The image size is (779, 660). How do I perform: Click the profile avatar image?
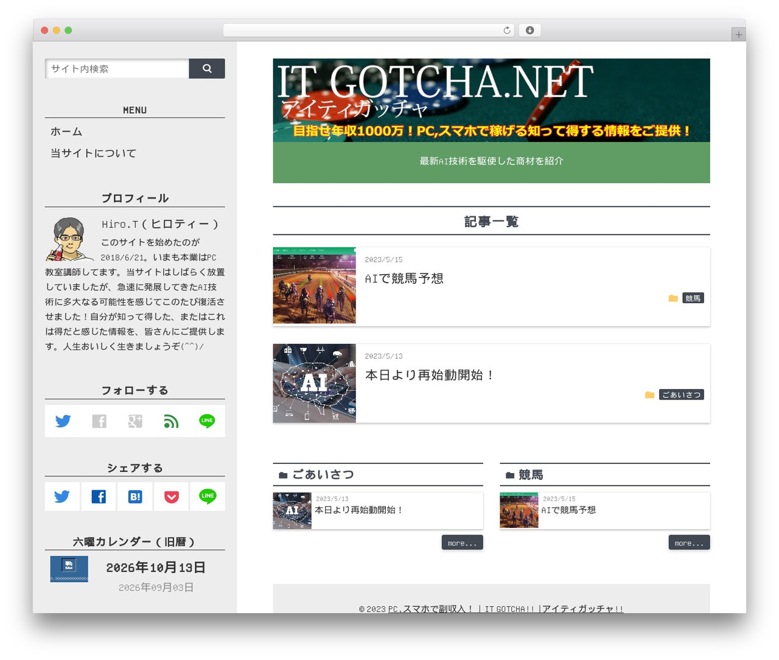pos(69,239)
